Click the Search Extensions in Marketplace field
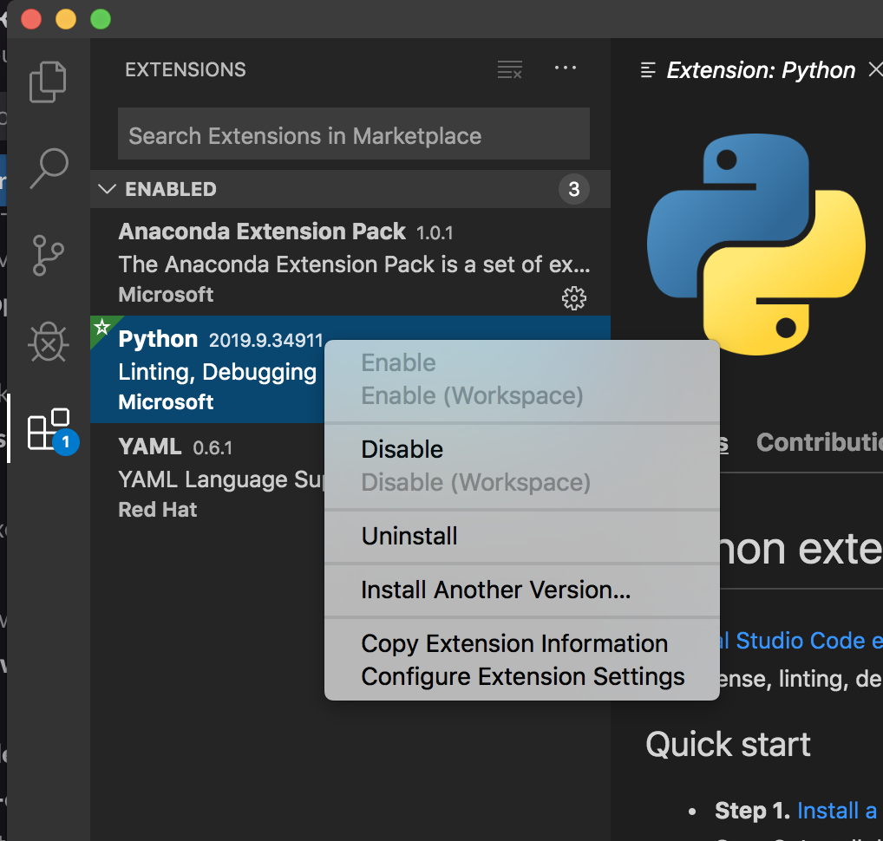Image resolution: width=883 pixels, height=841 pixels. click(353, 135)
